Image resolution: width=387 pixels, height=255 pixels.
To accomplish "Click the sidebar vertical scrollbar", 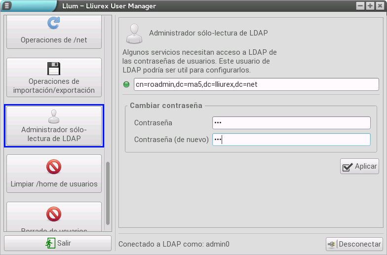I will click(108, 192).
